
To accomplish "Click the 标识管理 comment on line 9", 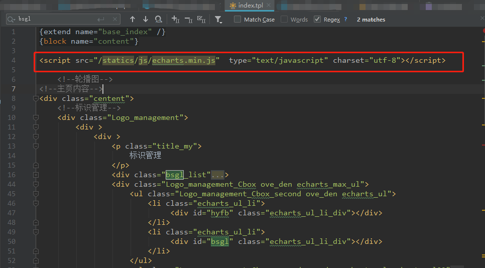I will [x=89, y=108].
